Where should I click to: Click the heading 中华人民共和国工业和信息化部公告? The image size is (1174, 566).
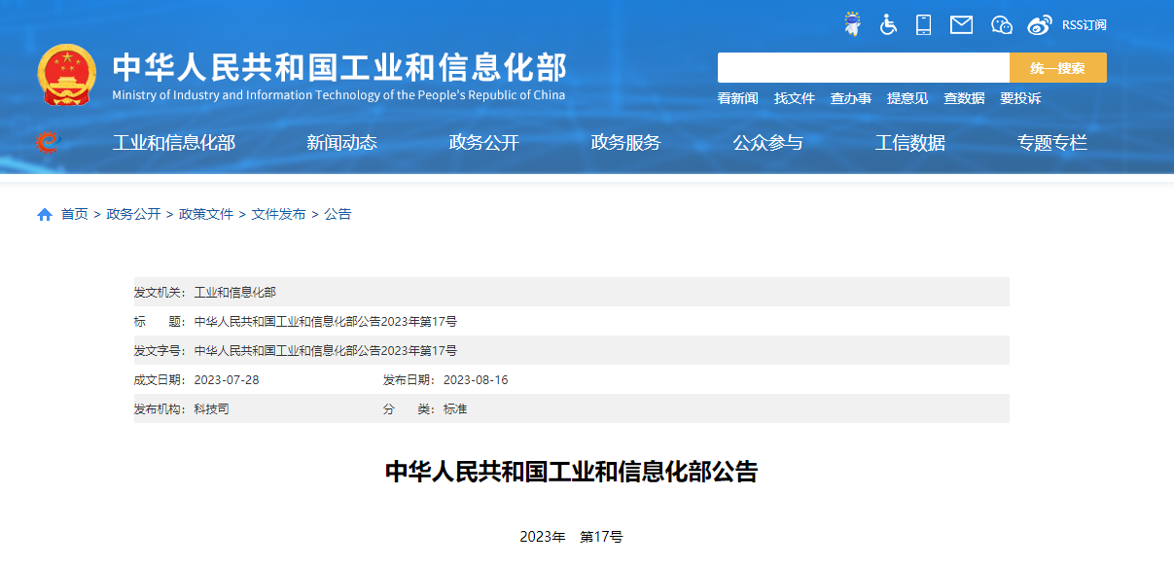[x=571, y=472]
